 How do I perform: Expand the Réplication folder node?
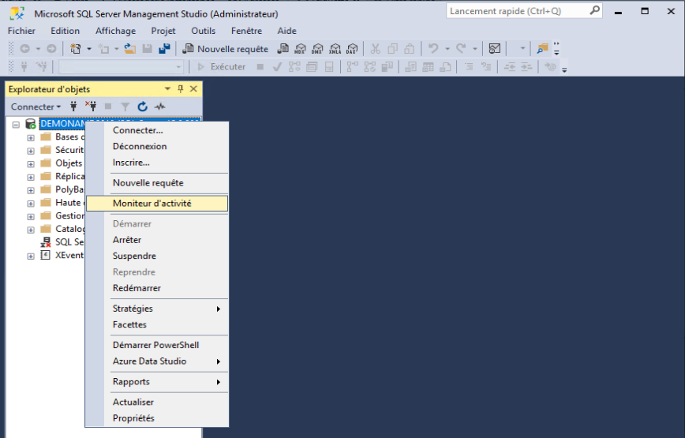[31, 177]
